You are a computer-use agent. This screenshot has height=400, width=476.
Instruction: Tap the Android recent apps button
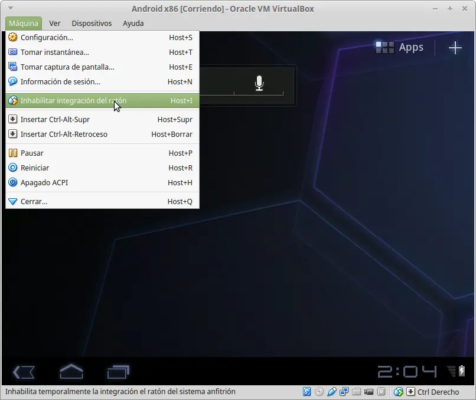118,372
